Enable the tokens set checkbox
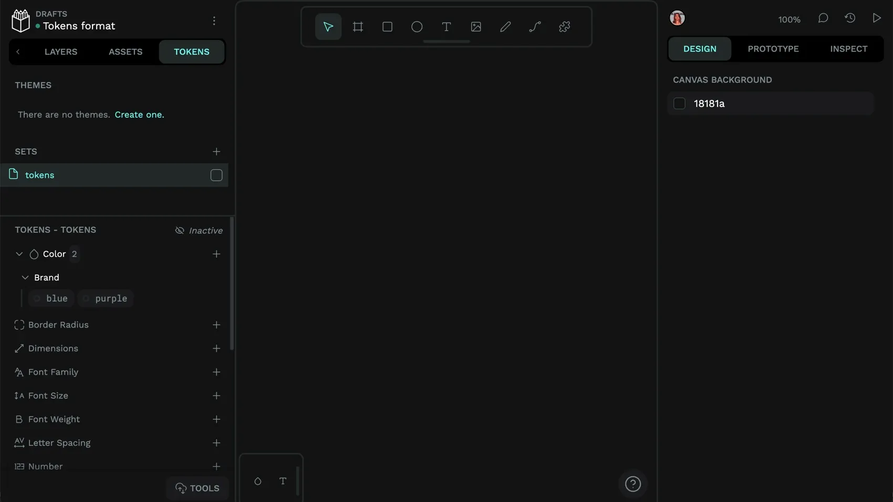This screenshot has width=893, height=502. point(216,175)
